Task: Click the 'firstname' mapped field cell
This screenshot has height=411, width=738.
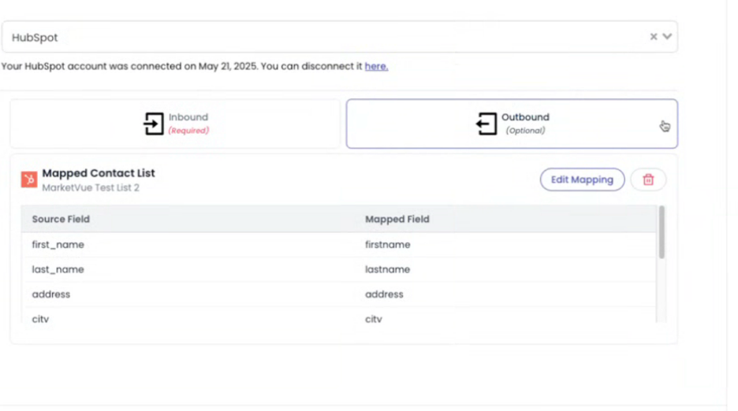Action: coord(387,245)
